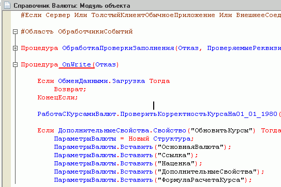Click the Возврат; statement

pos(70,89)
